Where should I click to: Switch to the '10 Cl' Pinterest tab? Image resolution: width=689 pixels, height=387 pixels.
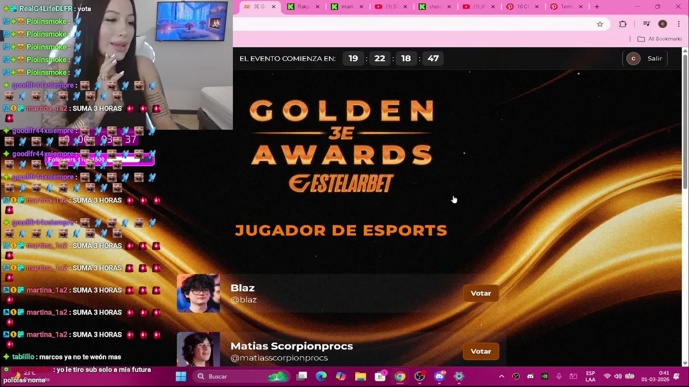pos(523,6)
